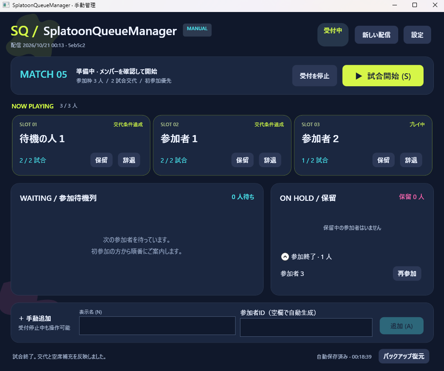The width and height of the screenshot is (444, 371).
Task: Withdraw 参加者 1 using 辞退
Action: [x=270, y=160]
